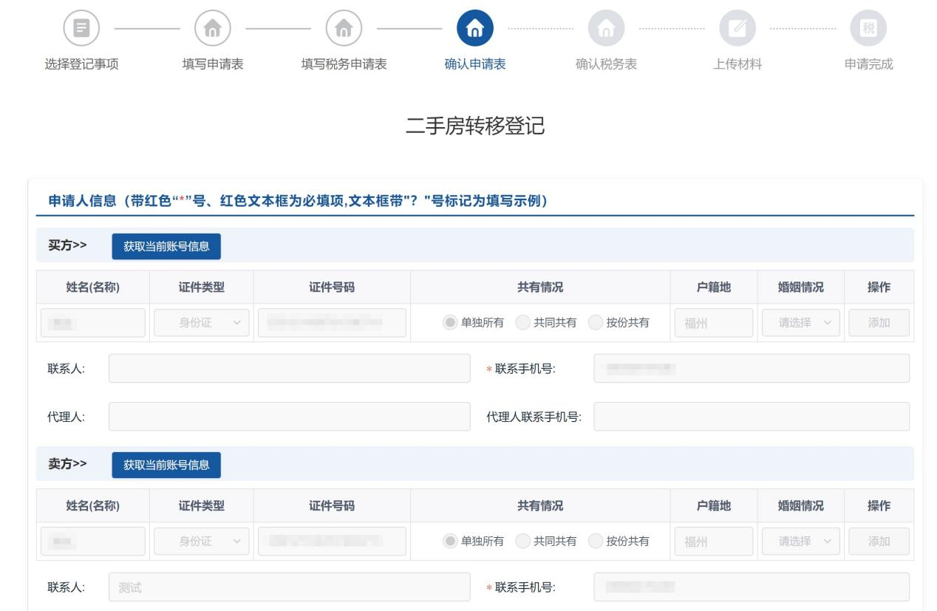The height and width of the screenshot is (611, 937).
Task: Click 获取当前账号信息 button for buyer
Action: click(x=166, y=247)
